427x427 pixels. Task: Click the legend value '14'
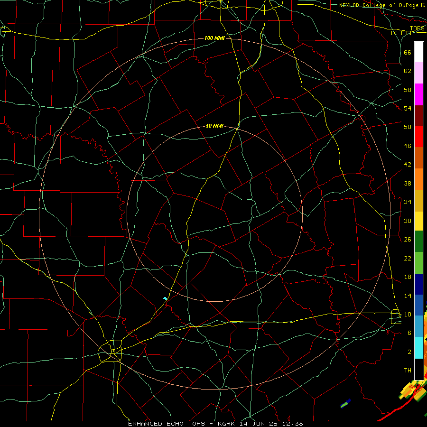click(x=408, y=296)
